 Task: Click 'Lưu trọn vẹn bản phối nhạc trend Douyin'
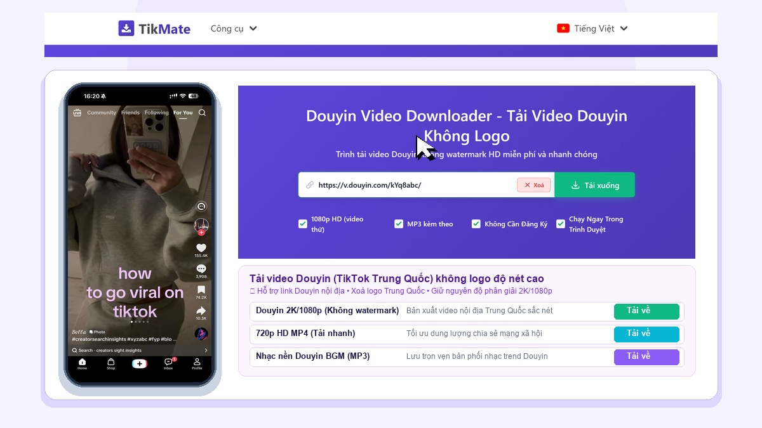coord(477,356)
